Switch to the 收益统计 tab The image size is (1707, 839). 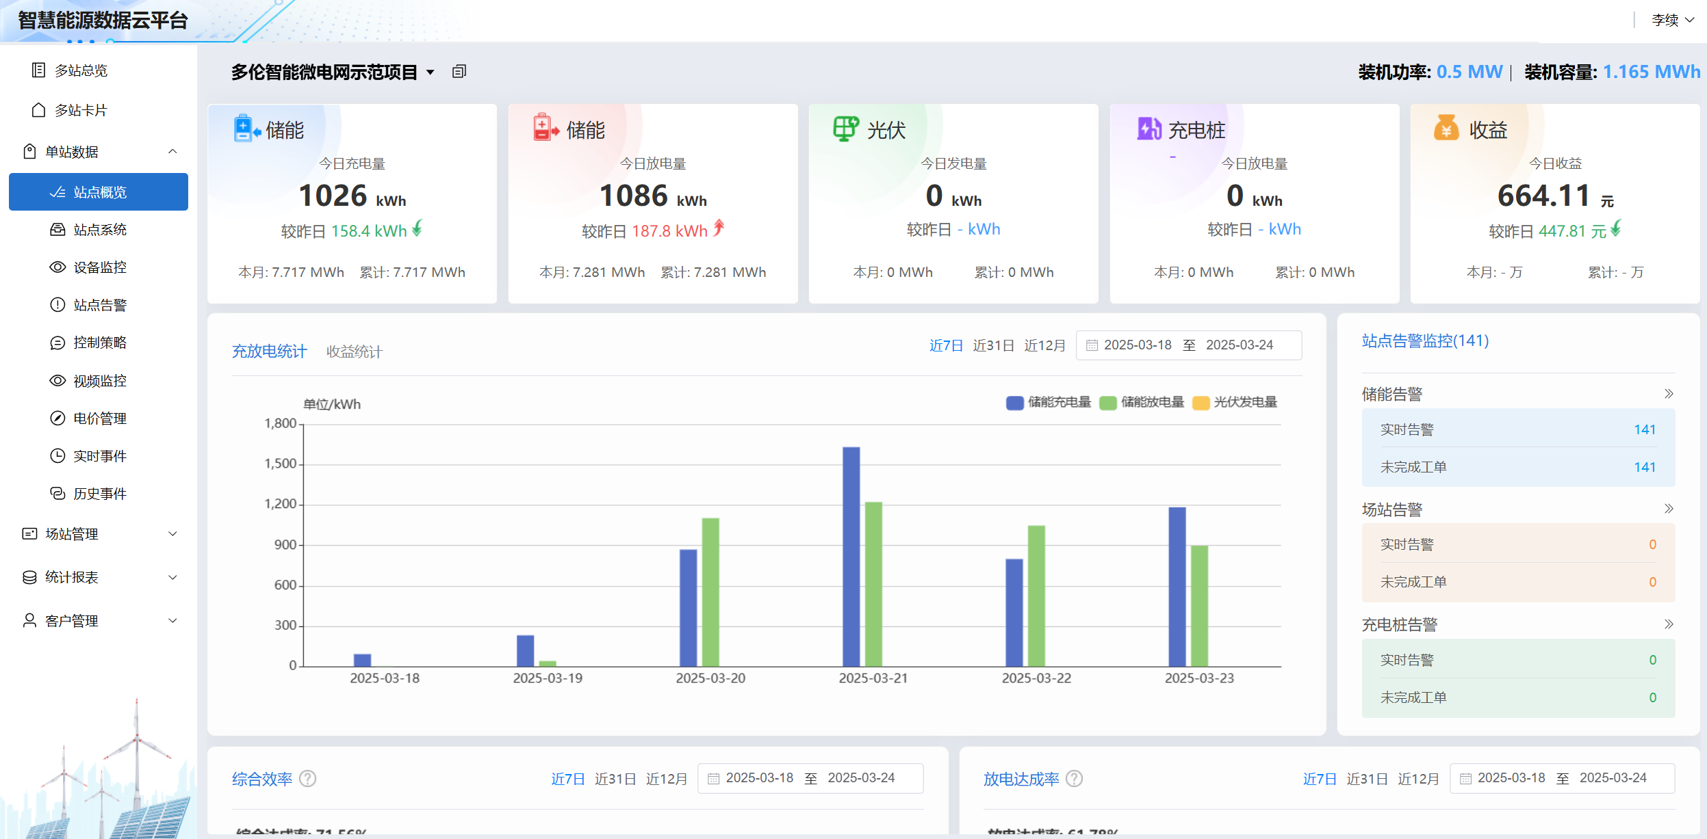click(354, 351)
